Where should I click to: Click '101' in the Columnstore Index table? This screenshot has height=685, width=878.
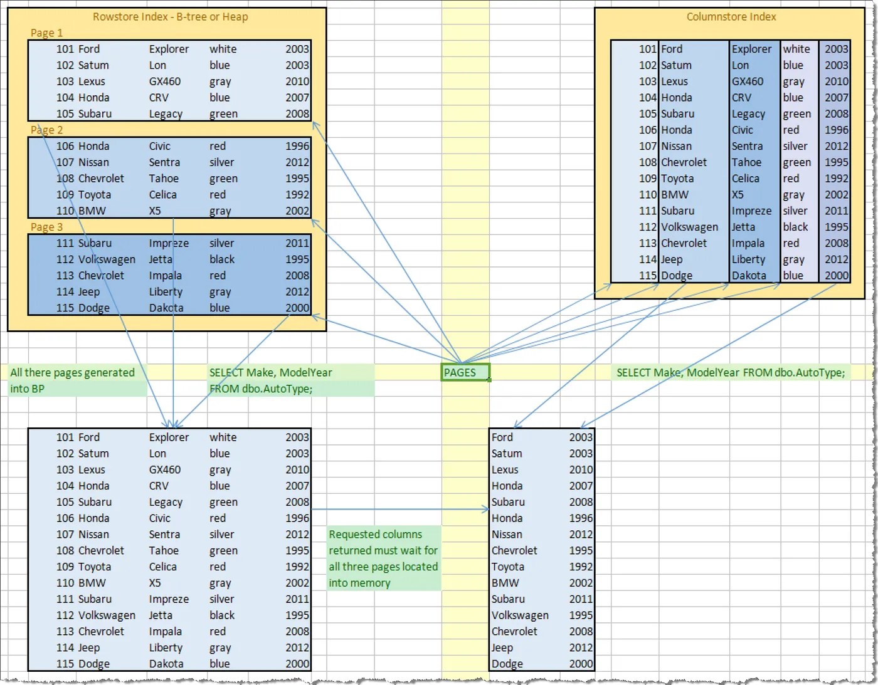click(648, 49)
